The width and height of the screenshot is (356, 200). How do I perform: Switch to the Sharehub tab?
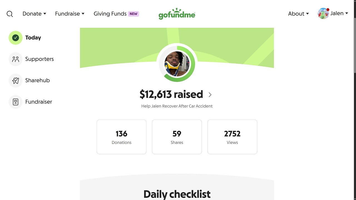pyautogui.click(x=38, y=80)
